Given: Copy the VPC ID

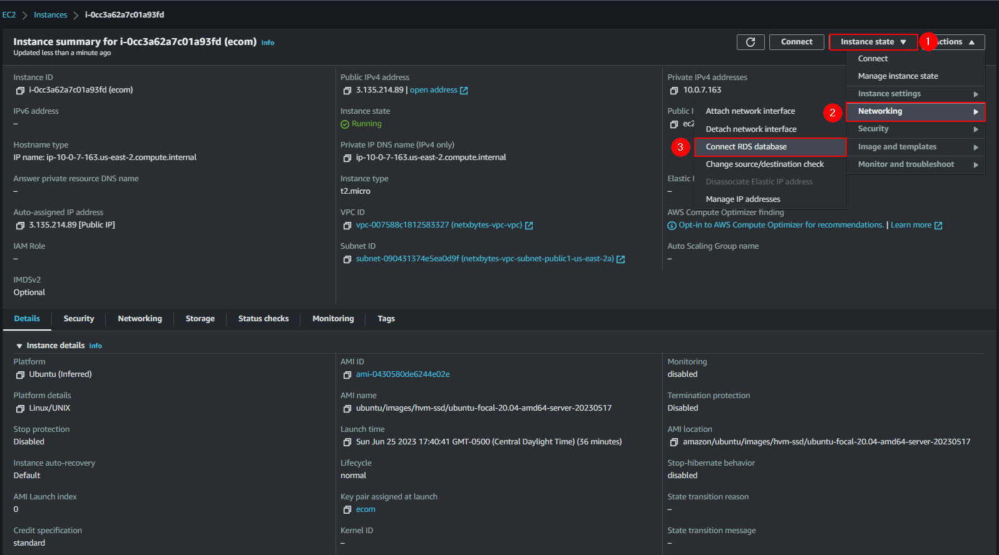Looking at the screenshot, I should click(x=347, y=226).
